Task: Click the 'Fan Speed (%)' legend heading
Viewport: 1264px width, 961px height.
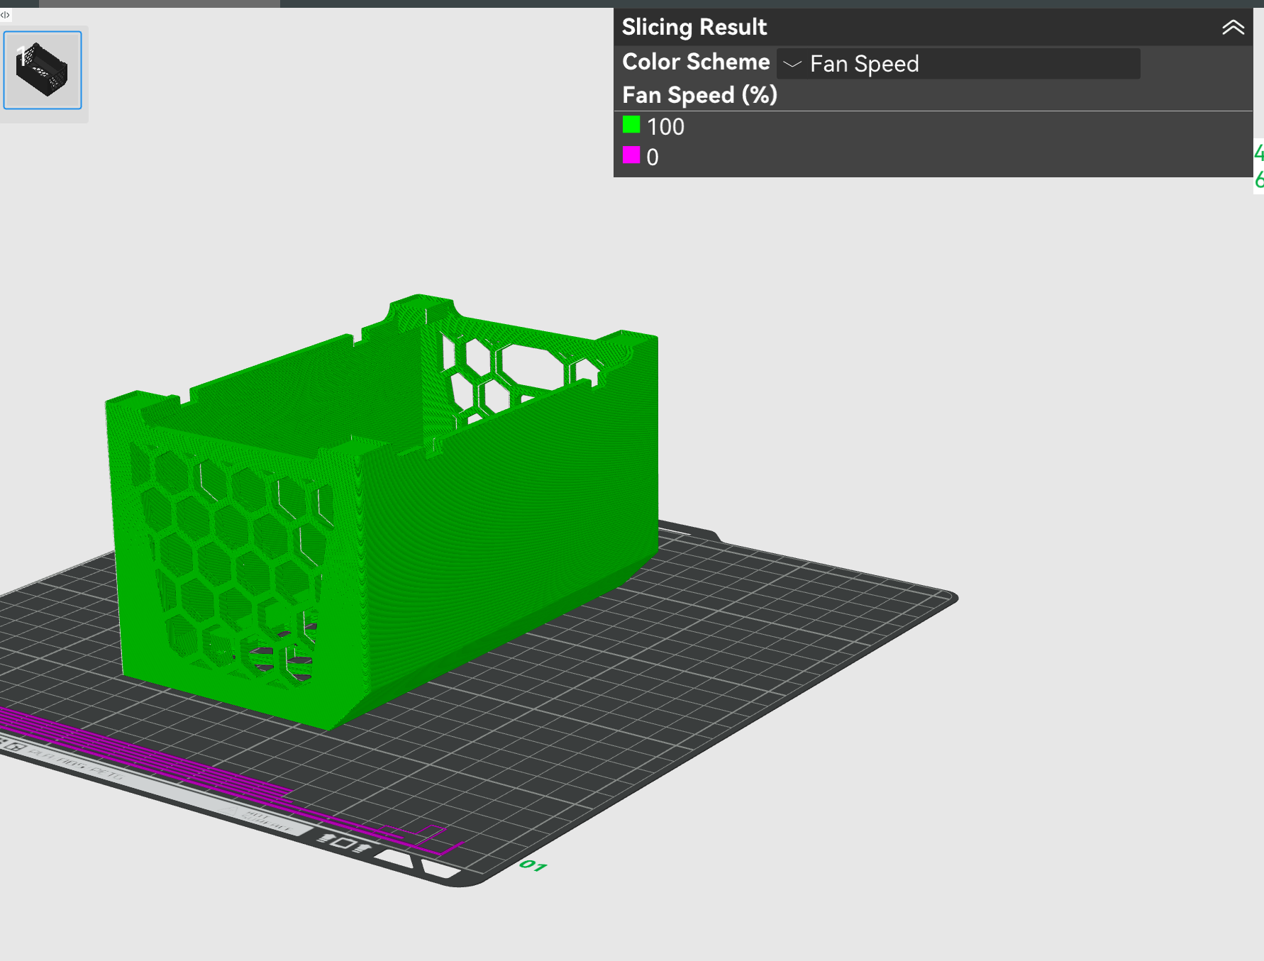Action: point(699,95)
